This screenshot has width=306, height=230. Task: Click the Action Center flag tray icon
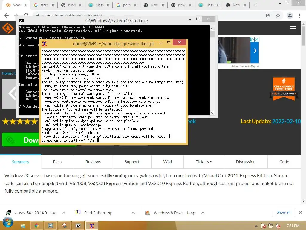coord(264,226)
